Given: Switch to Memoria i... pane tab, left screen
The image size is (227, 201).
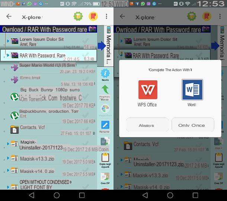Looking at the screenshot, I should (109, 46).
